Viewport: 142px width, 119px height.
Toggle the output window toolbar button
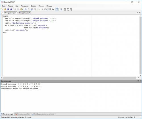click(x=57, y=9)
